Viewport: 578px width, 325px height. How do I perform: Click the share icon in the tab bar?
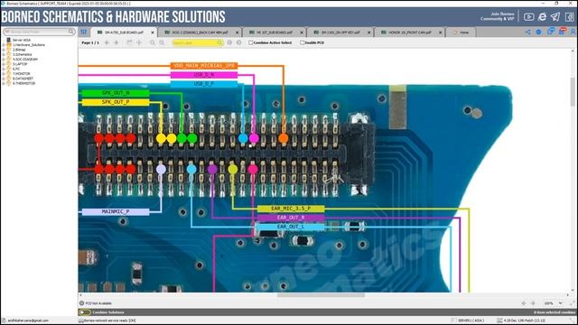(527, 32)
